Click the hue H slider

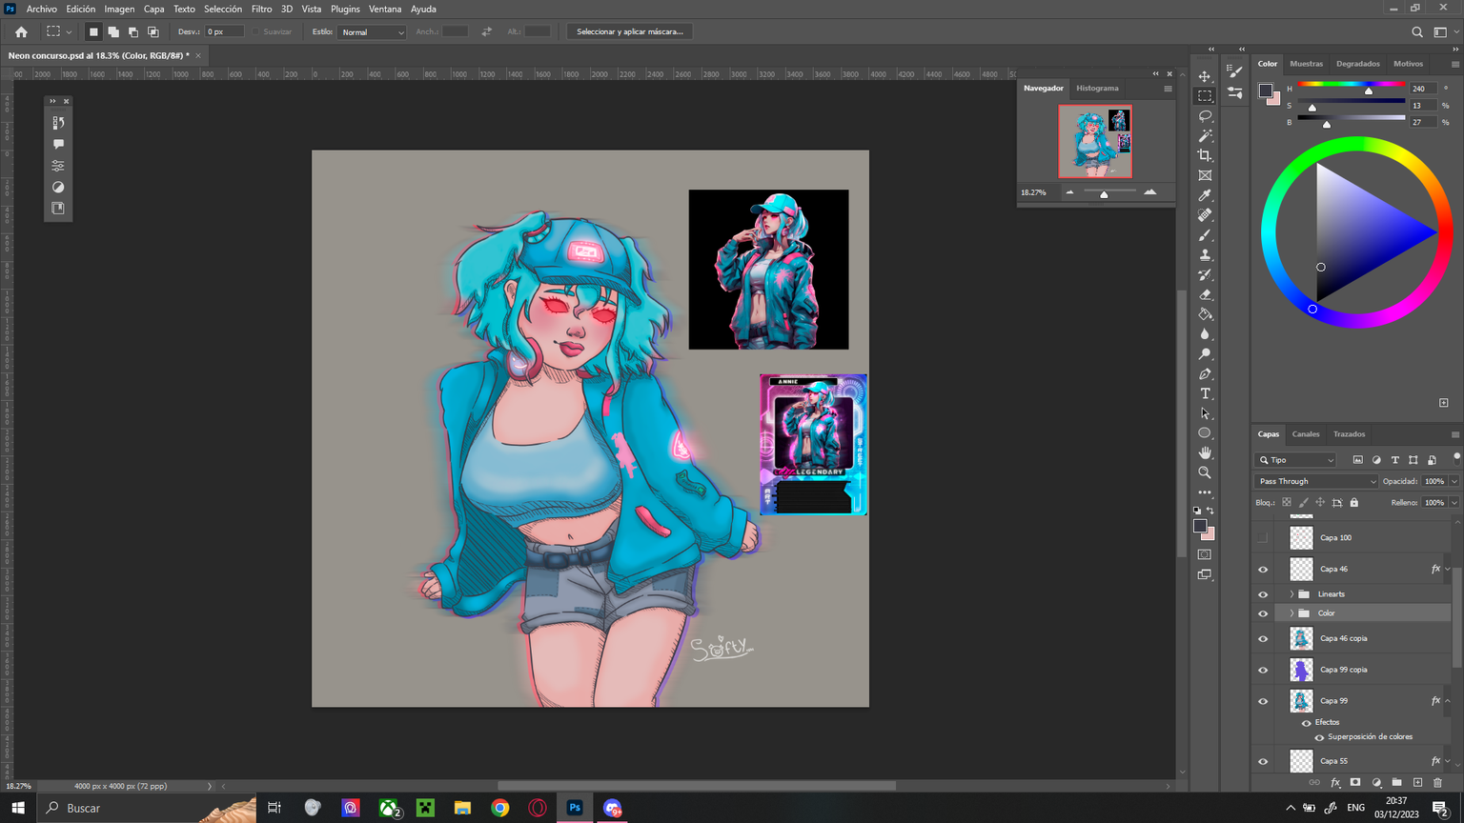tap(1352, 86)
